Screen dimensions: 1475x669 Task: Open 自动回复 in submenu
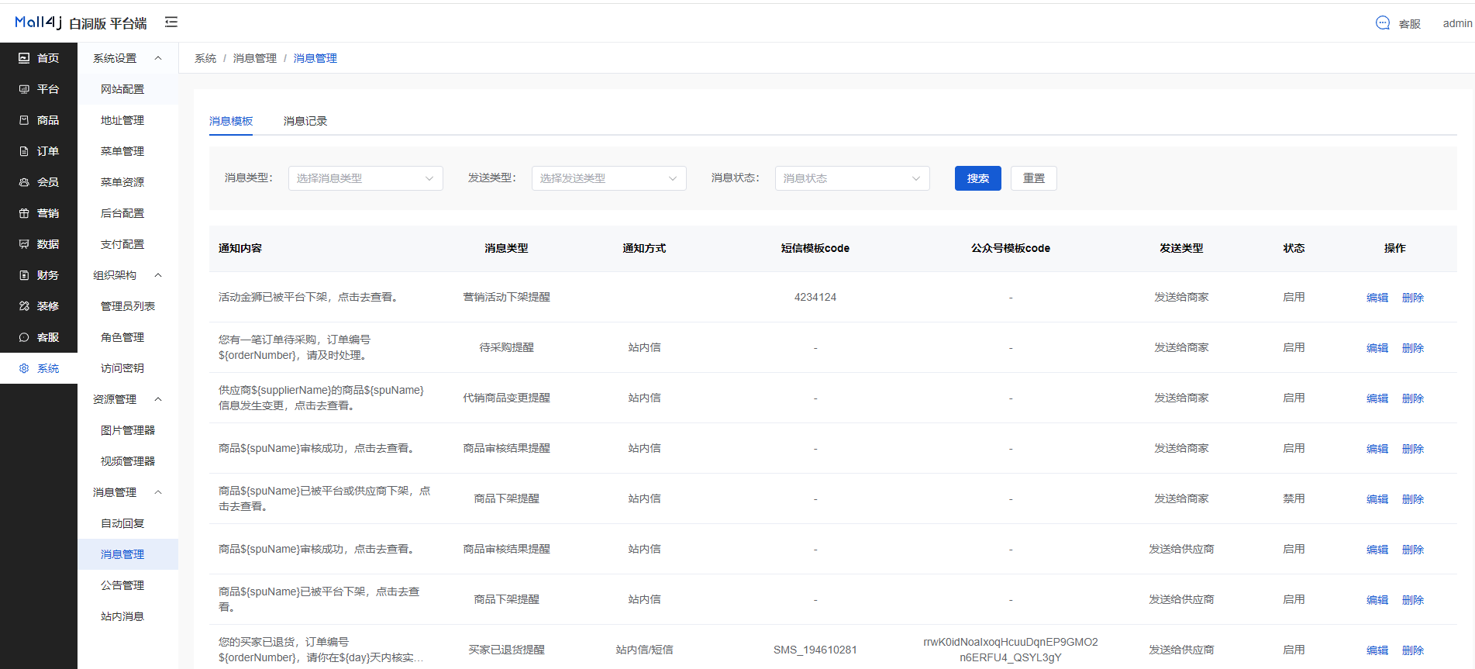[x=128, y=523]
